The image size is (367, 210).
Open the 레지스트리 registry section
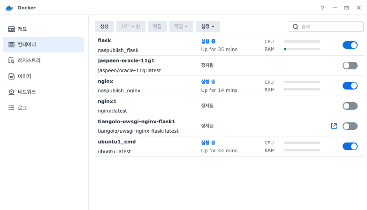43,60
